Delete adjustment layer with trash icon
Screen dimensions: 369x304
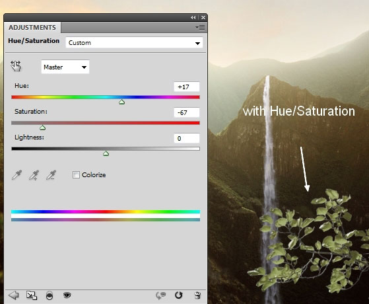click(197, 295)
